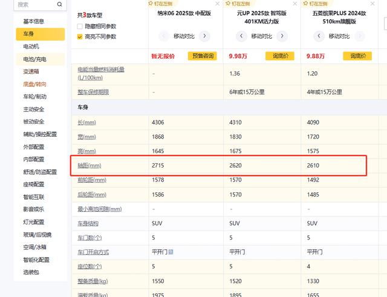Click the 暂无报价 price text
This screenshot has width=387, height=297.
(x=163, y=56)
